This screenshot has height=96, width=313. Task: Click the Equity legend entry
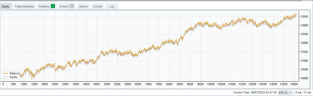pyautogui.click(x=10, y=77)
